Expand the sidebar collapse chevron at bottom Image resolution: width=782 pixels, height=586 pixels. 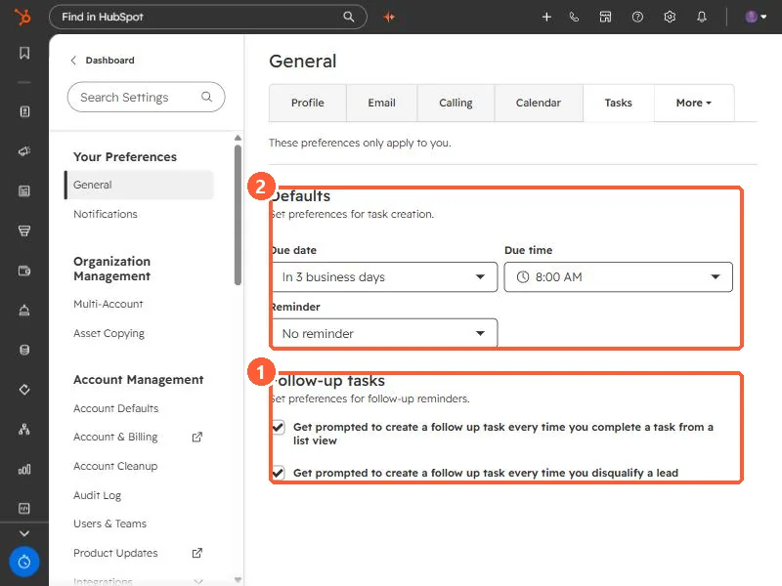coord(23,533)
